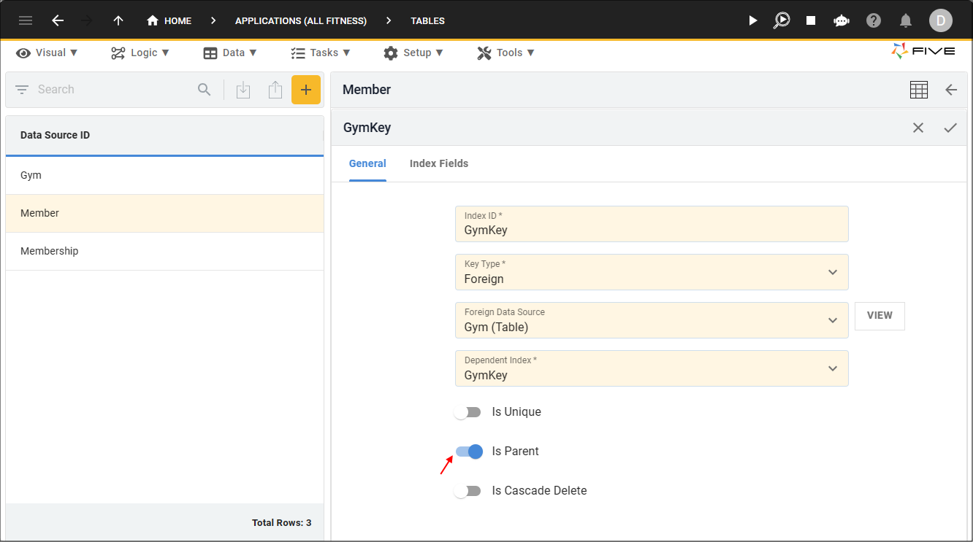Open notifications bell
Viewport: 973px width, 542px height.
coord(906,20)
